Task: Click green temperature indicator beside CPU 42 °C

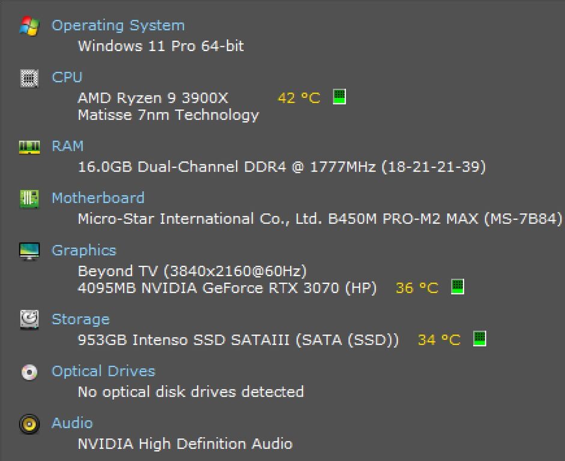Action: [339, 97]
